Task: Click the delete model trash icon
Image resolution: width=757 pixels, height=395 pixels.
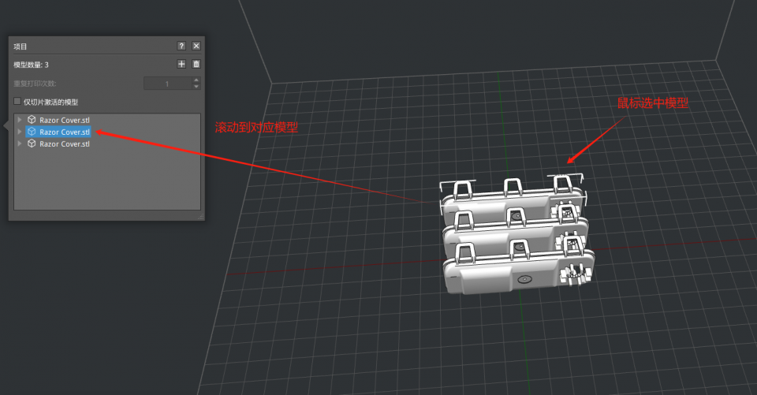Action: (x=196, y=64)
